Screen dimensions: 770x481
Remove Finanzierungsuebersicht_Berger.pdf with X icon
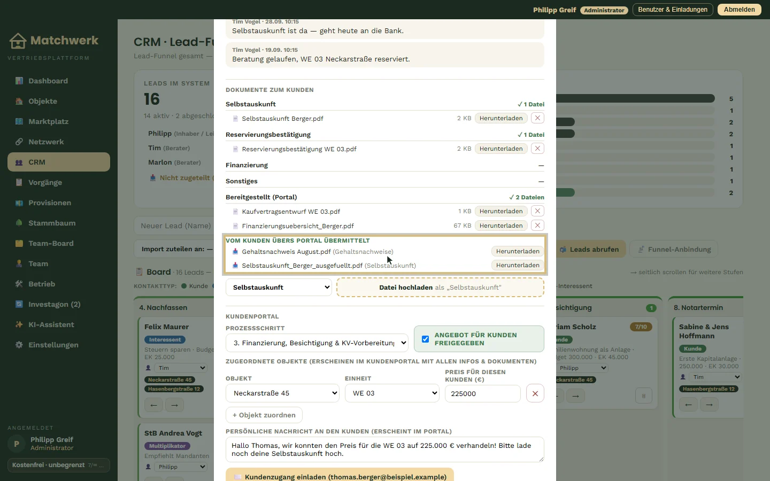pos(537,226)
